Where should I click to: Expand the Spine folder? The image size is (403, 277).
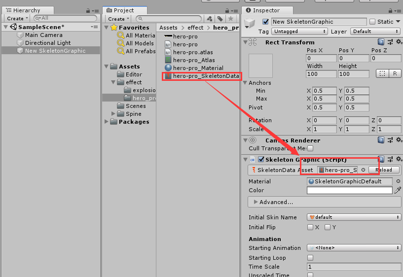coord(113,113)
